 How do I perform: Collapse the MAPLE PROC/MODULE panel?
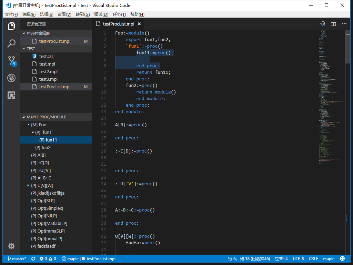tap(46, 117)
